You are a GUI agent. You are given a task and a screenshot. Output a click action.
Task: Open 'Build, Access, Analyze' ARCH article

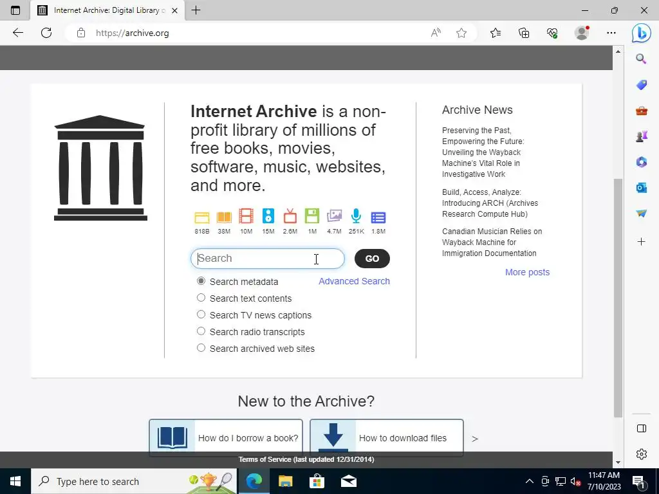(x=490, y=203)
